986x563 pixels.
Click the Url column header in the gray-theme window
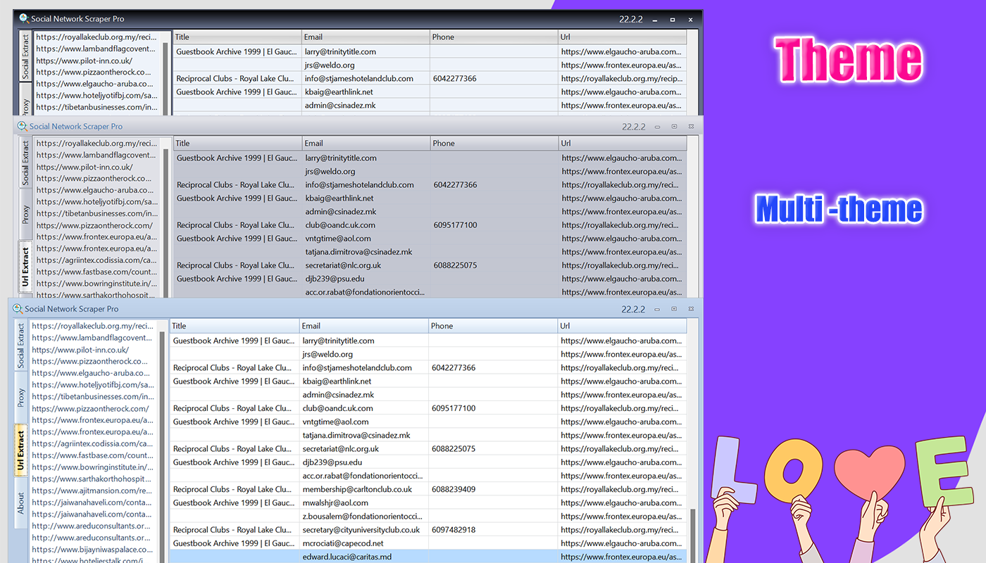pos(623,144)
